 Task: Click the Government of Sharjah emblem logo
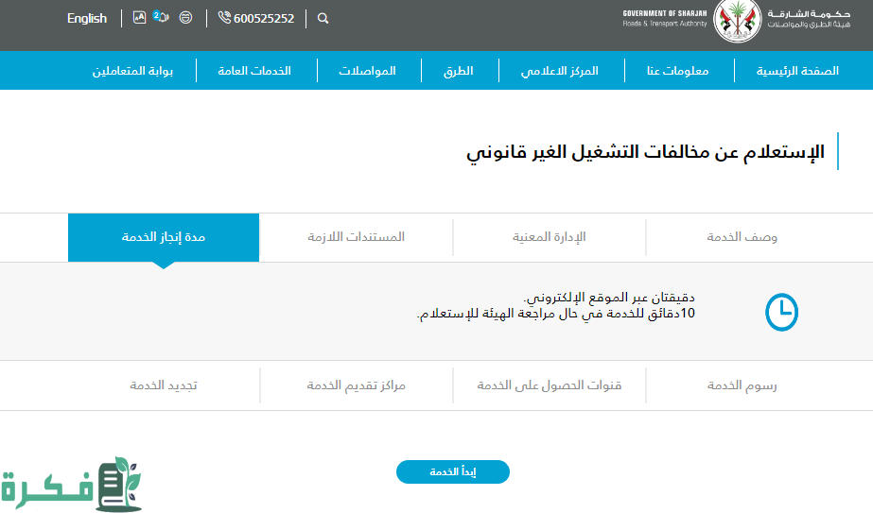coord(737,21)
